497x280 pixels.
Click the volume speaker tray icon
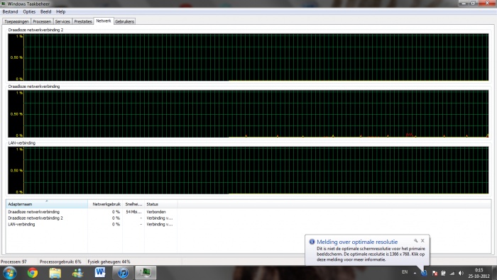tap(461, 273)
